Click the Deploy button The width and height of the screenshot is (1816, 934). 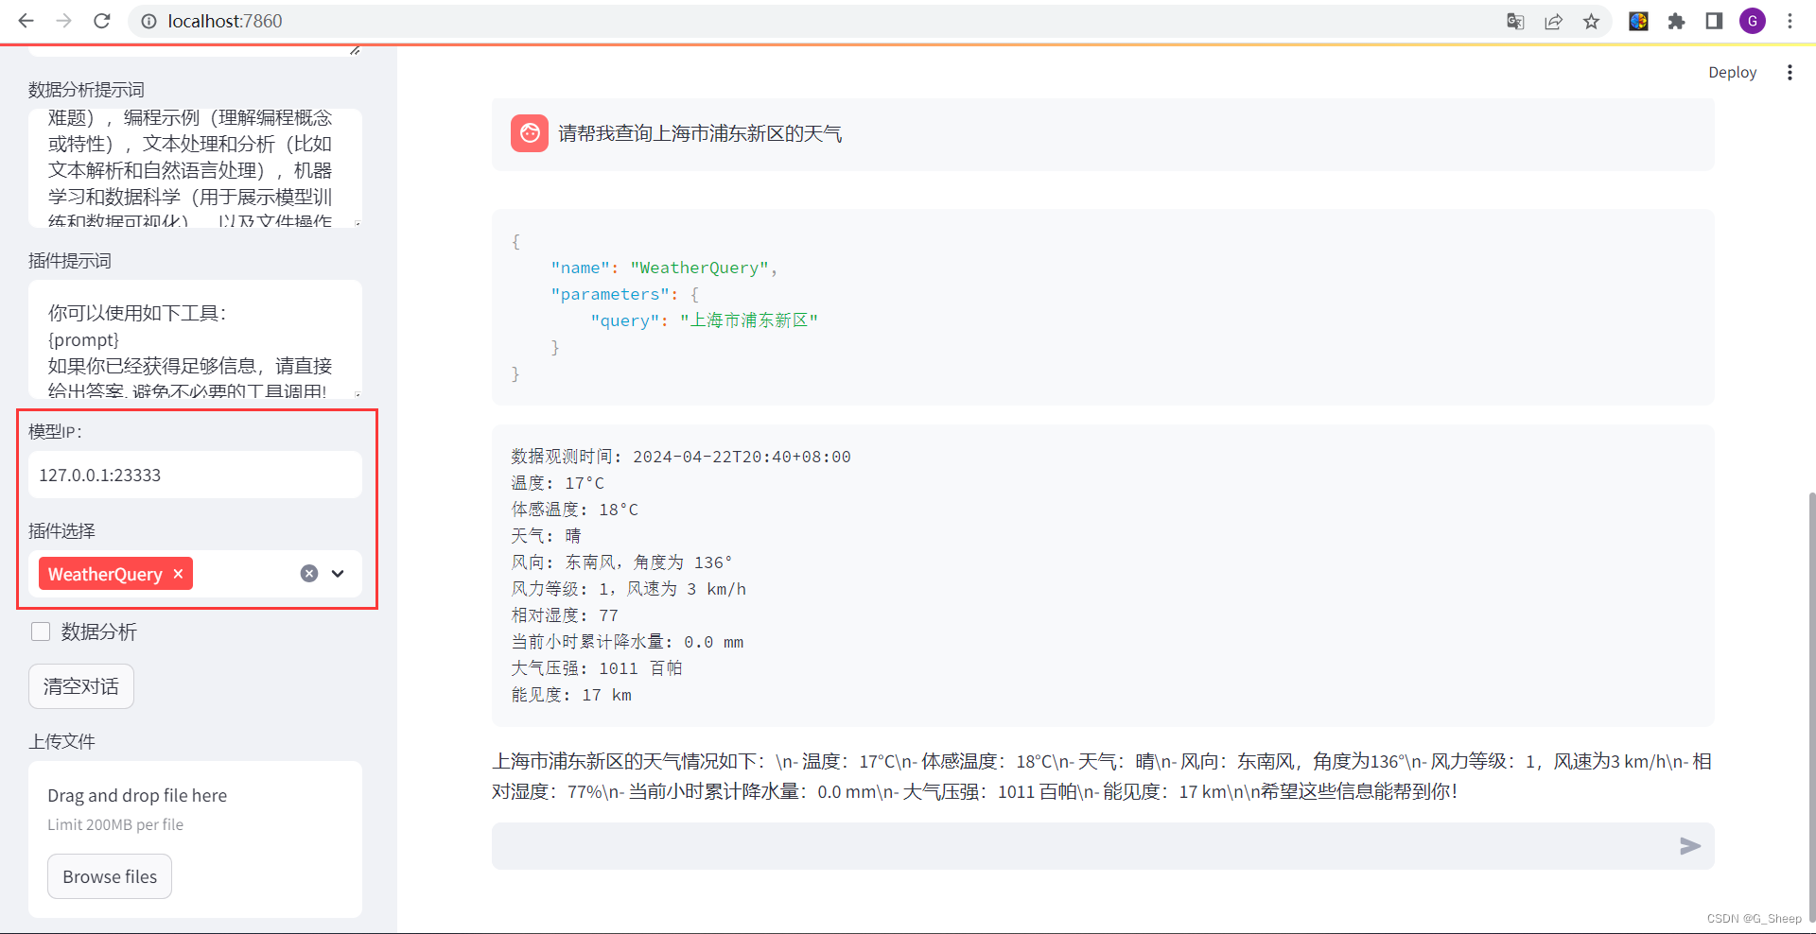pos(1732,72)
